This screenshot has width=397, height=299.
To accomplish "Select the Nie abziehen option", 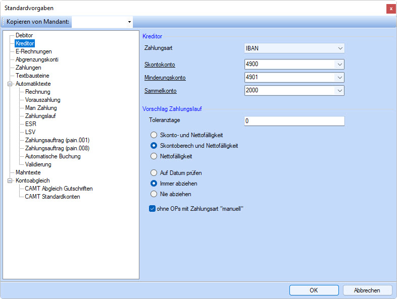I will 155,194.
